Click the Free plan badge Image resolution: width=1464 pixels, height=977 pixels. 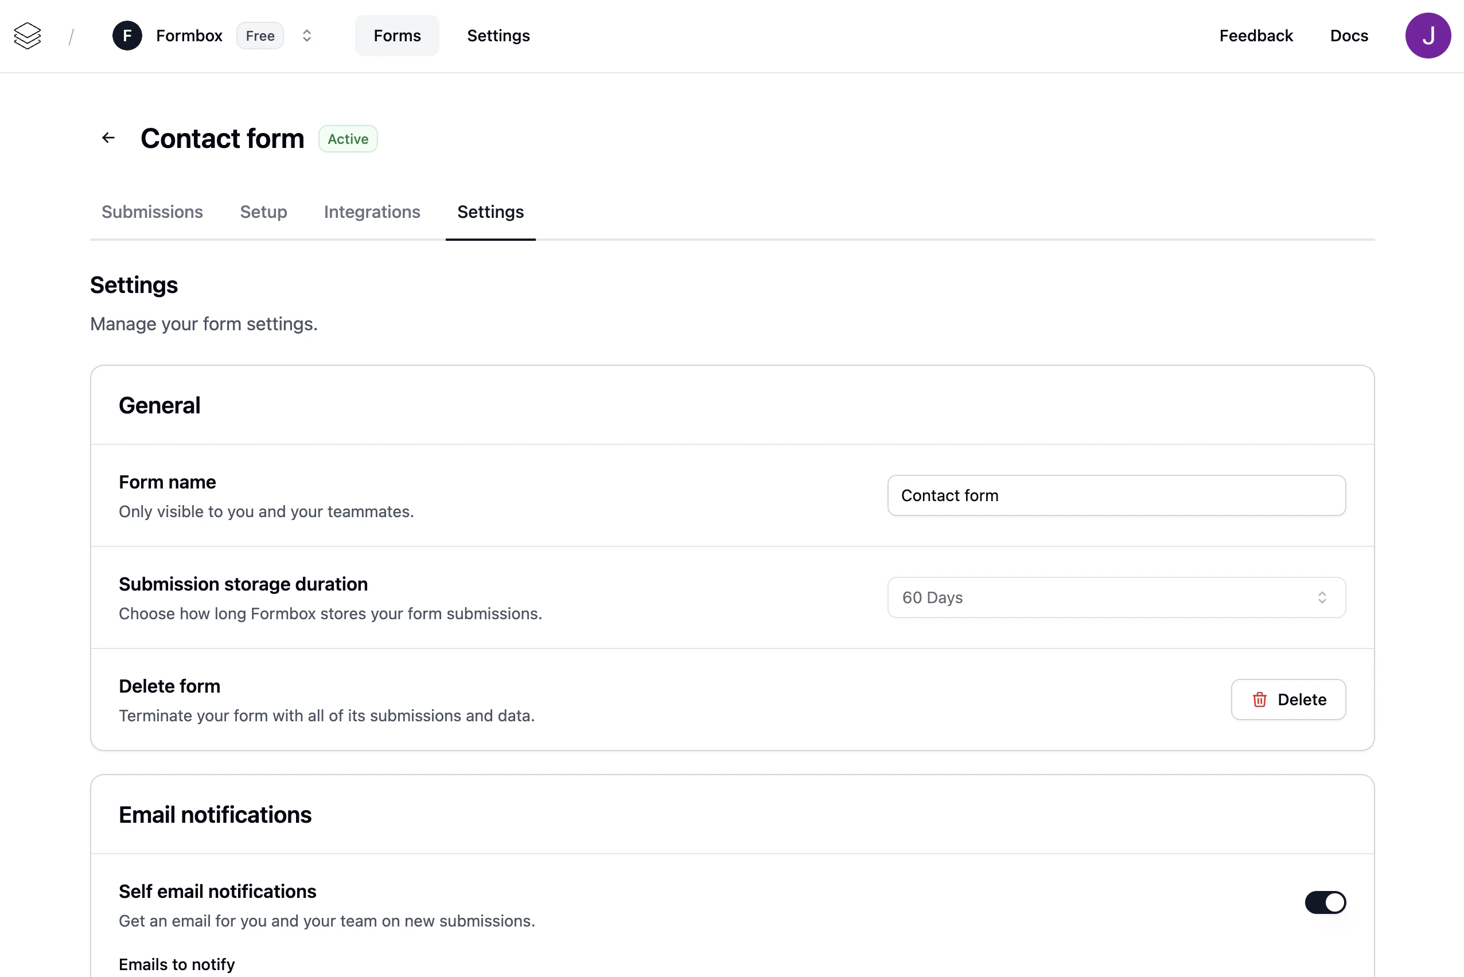click(260, 36)
